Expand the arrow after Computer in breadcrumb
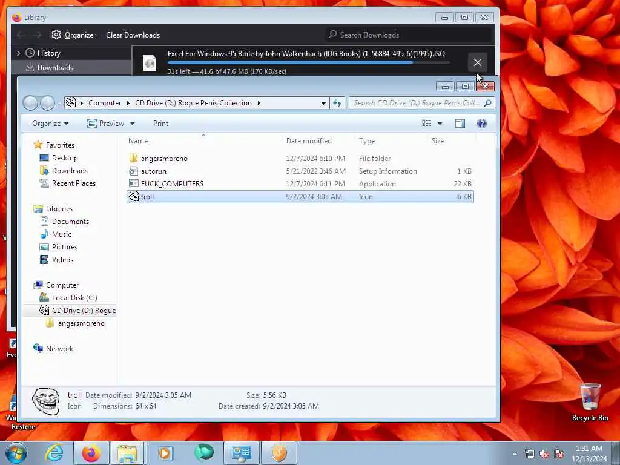The width and height of the screenshot is (620, 465). tap(128, 103)
